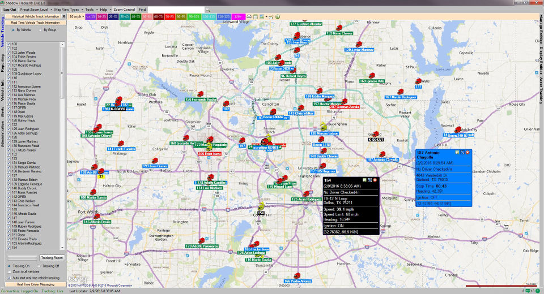Screen dimensions: 544x294
Task: Switch to the Reporting side tab
Action: click(3, 63)
